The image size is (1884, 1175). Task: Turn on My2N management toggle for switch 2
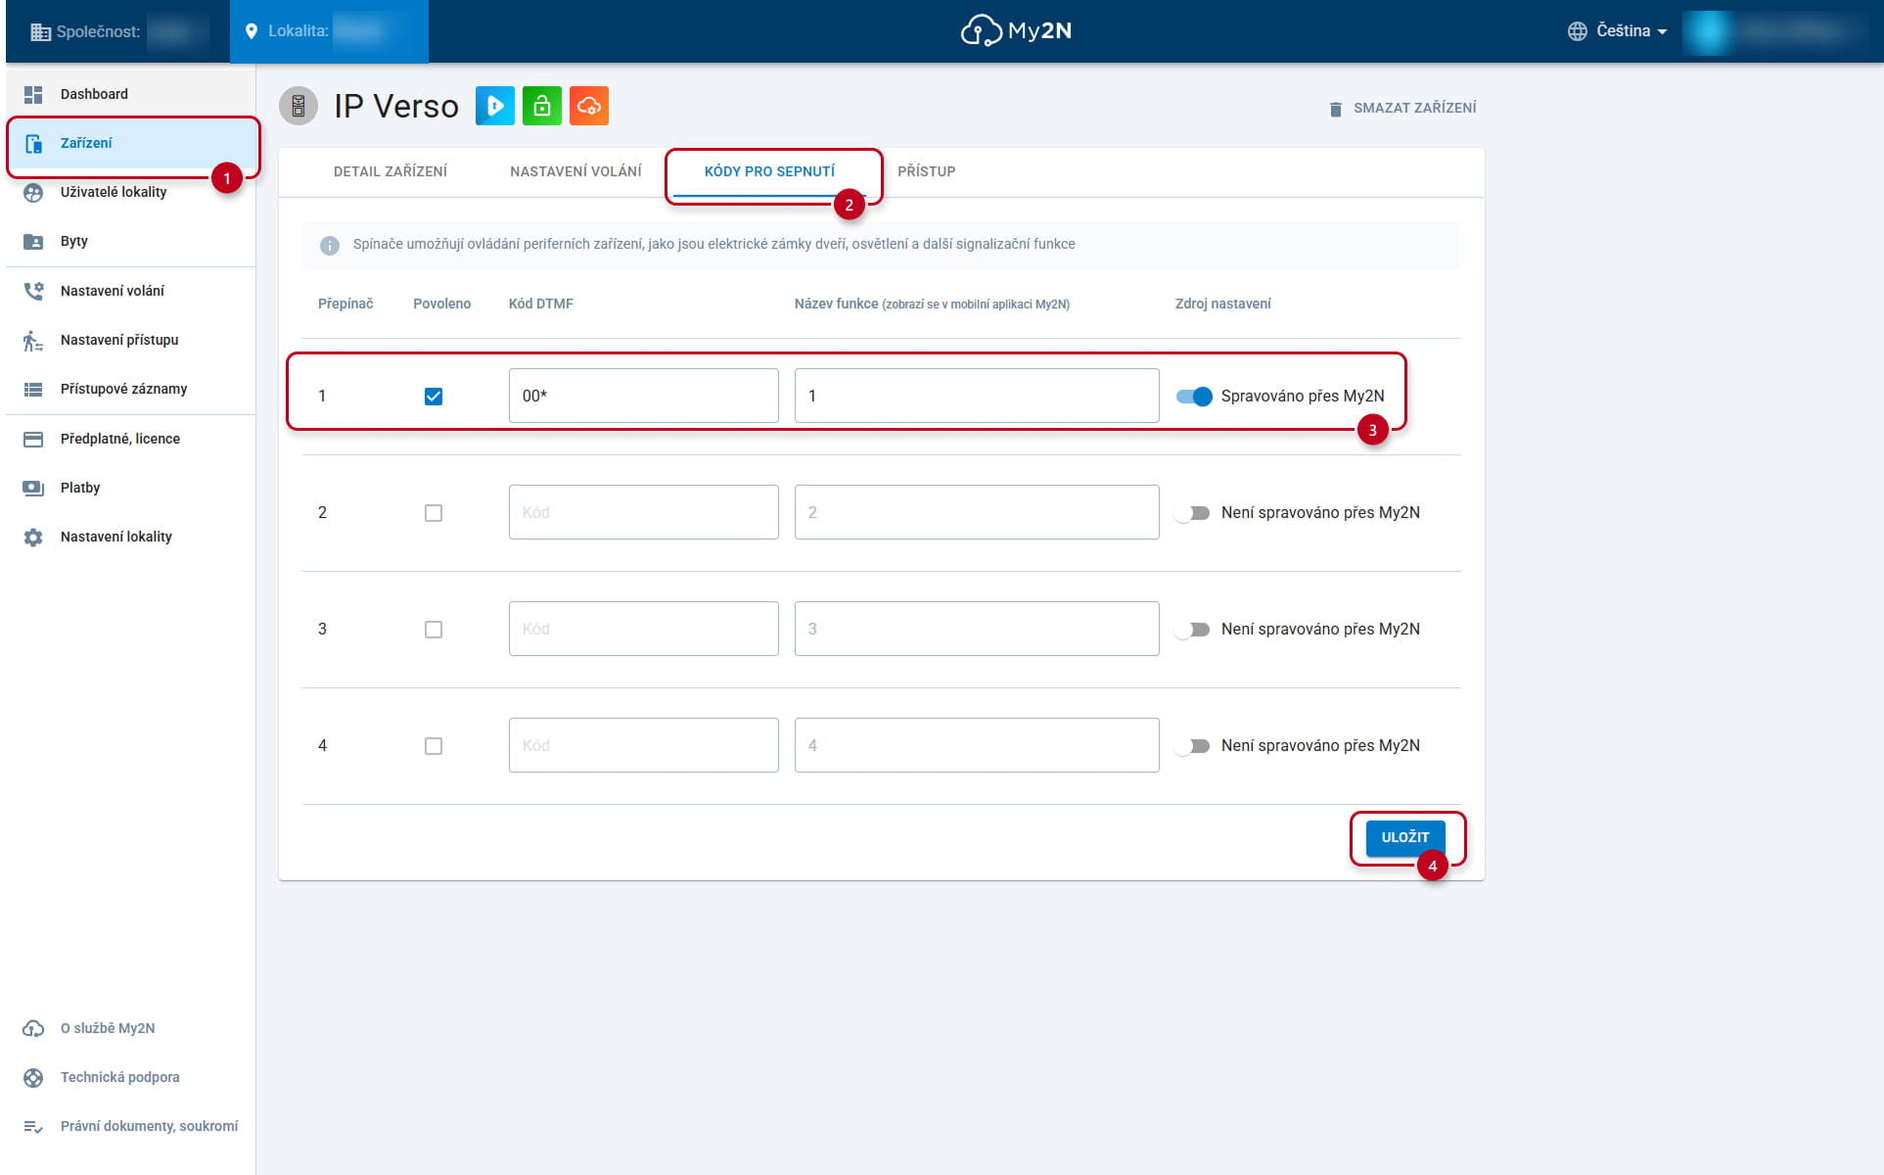1193,513
